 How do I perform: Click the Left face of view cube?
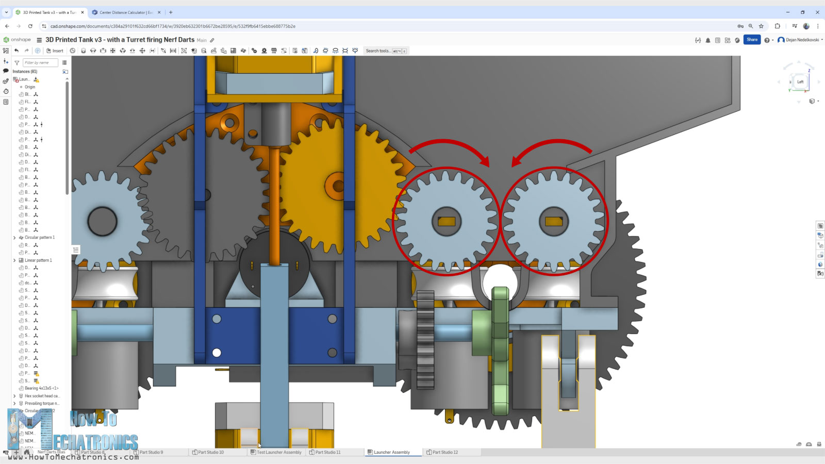(x=800, y=82)
